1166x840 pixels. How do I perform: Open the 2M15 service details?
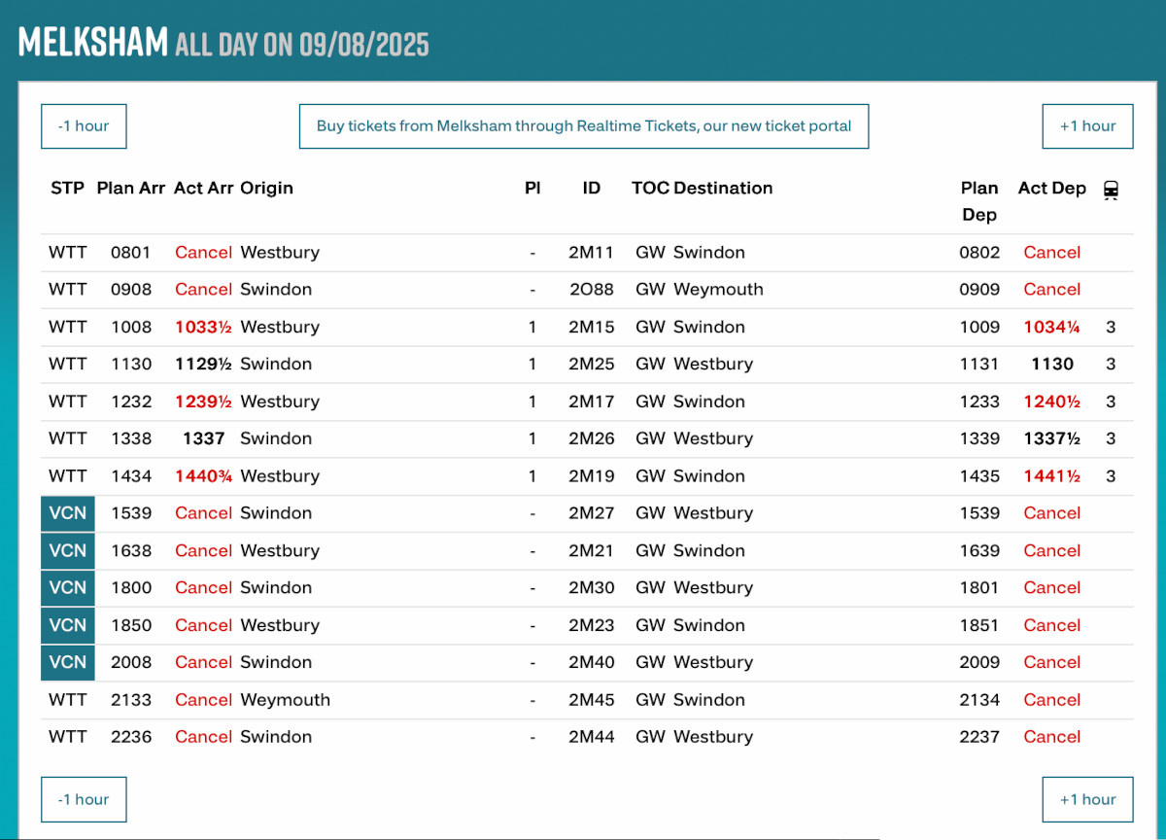(x=591, y=328)
